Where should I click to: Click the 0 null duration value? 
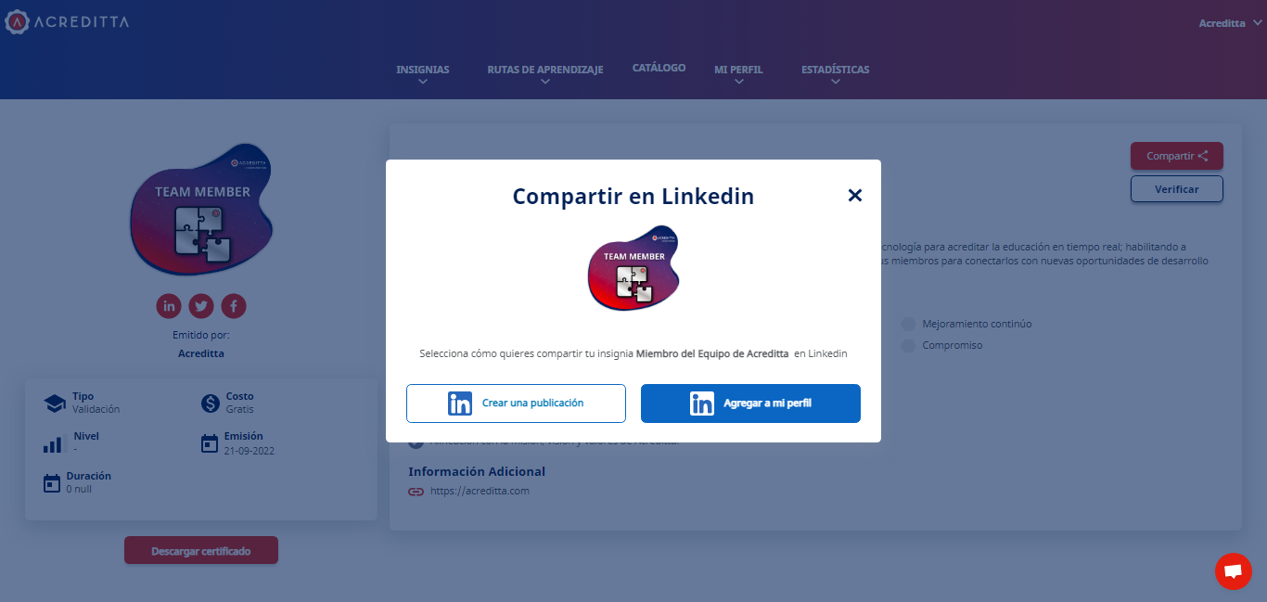click(x=79, y=489)
